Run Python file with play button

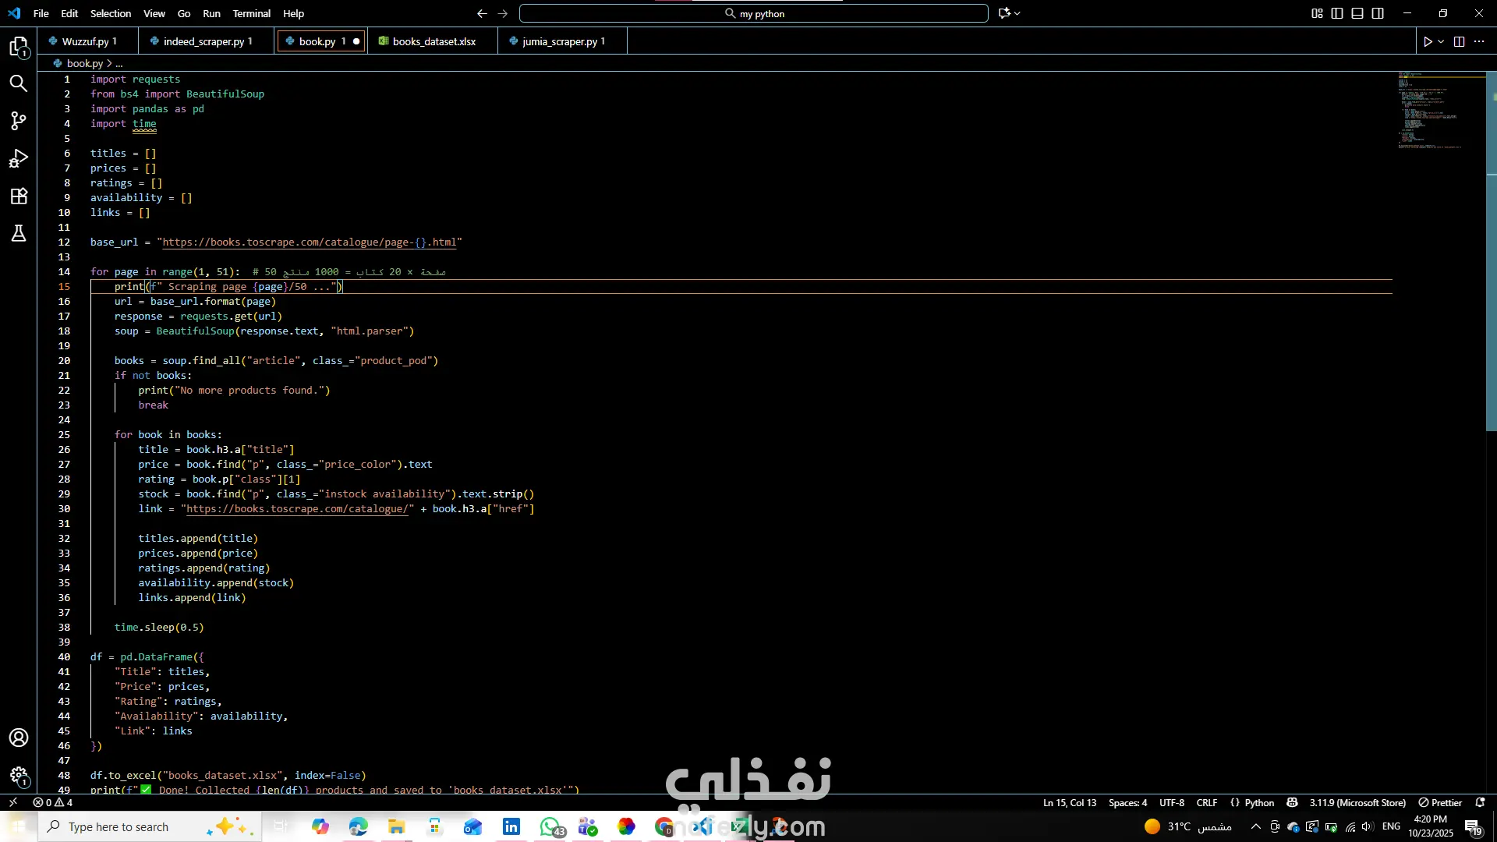coord(1427,42)
